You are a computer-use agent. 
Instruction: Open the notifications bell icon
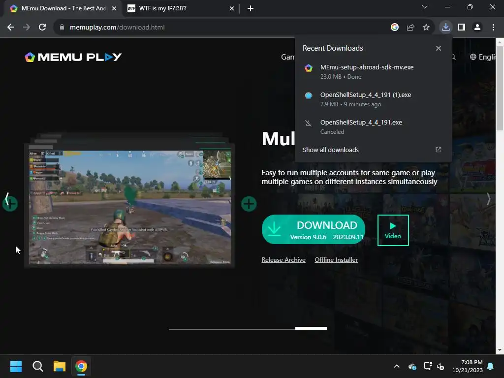pos(491,366)
